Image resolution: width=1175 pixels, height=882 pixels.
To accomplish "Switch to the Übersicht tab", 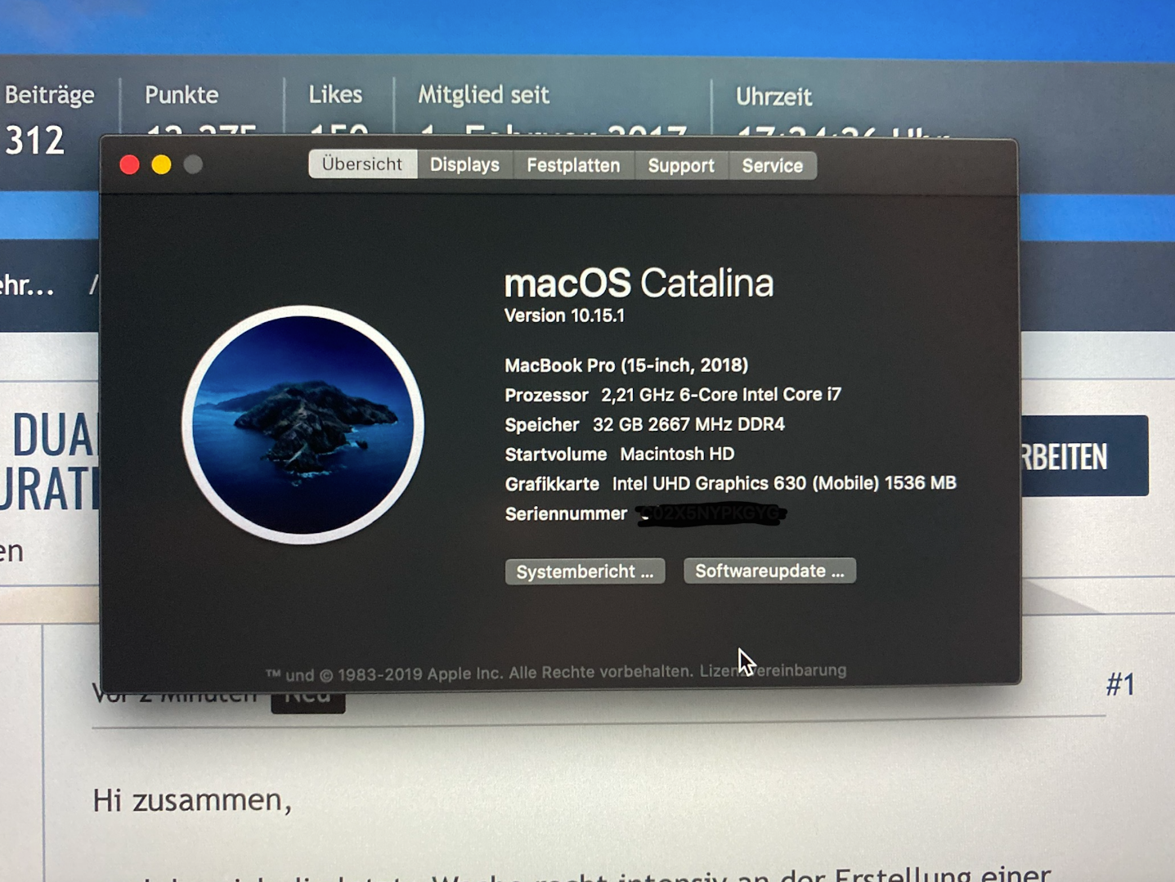I will (362, 164).
